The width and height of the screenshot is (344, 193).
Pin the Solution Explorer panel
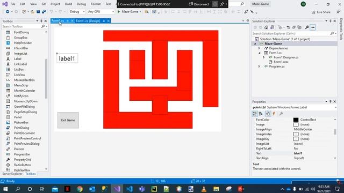click(331, 21)
